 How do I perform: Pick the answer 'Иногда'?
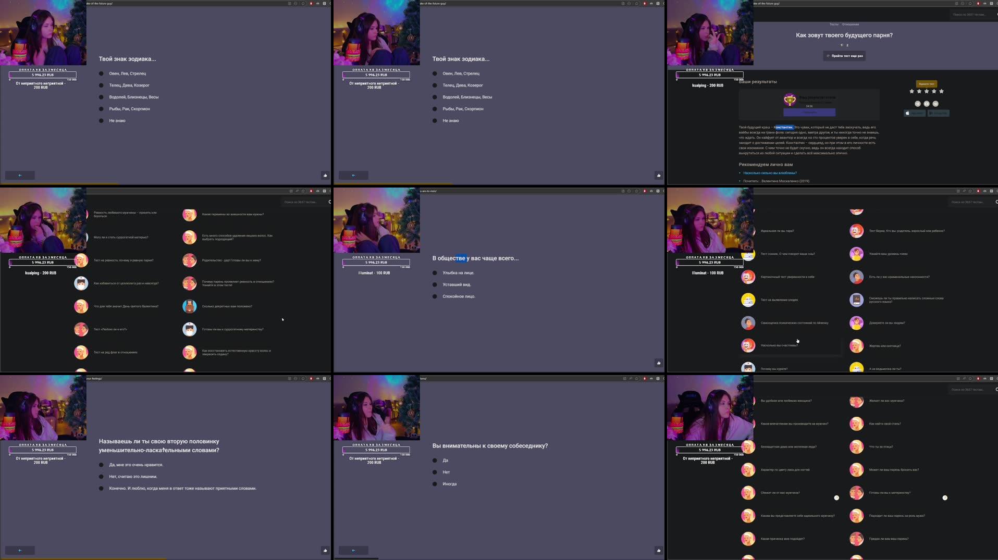pos(450,483)
